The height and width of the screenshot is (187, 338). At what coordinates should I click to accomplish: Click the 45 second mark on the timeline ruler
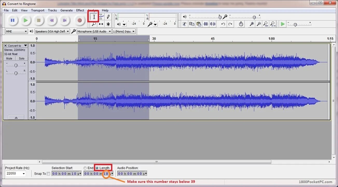pos(213,39)
